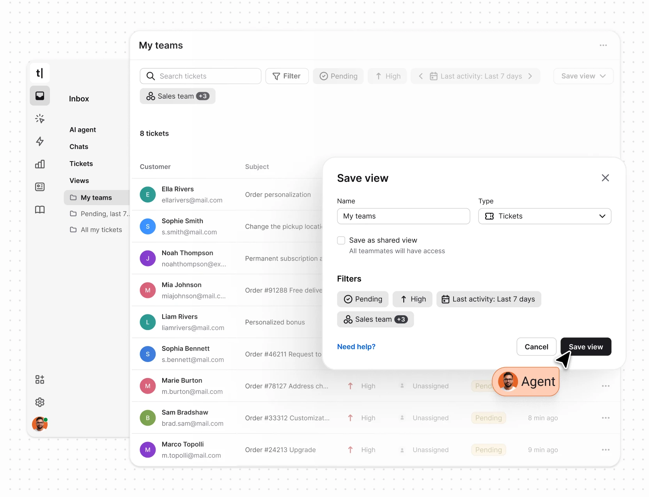
Task: Open the contacts card icon
Action: 40,187
